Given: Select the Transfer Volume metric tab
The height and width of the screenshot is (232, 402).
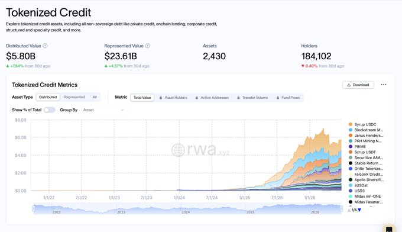Looking at the screenshot, I should tap(252, 98).
